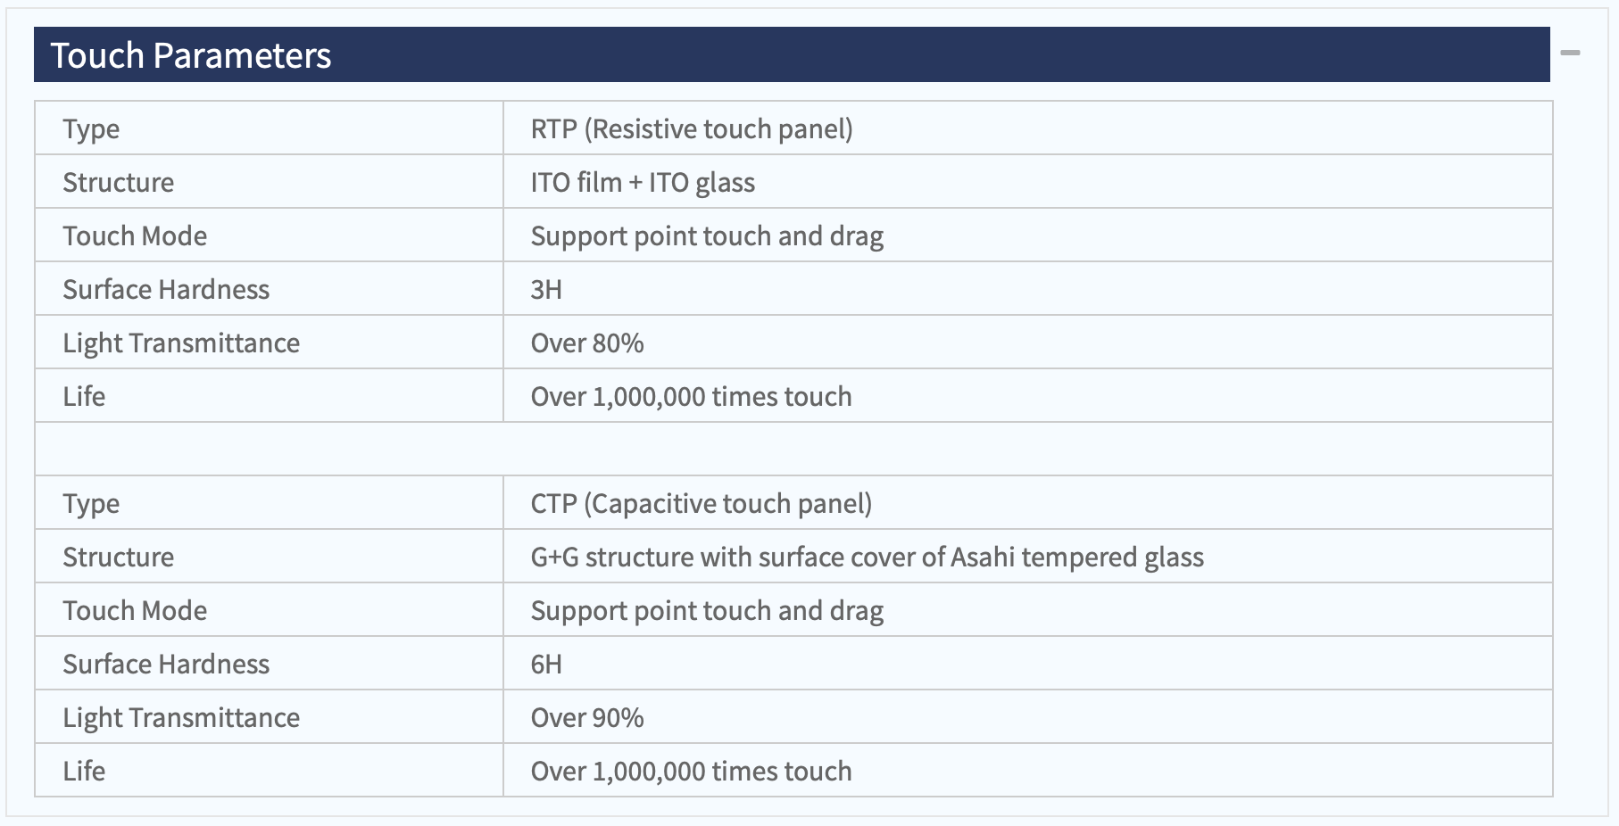
Task: Select the RTP (Resistive touch panel) cell
Action: pyautogui.click(x=1028, y=128)
